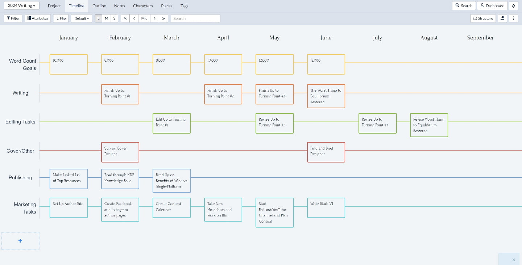522x265 pixels.
Task: Open the Default view dropdown
Action: (x=82, y=18)
